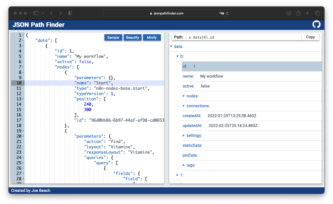
Task: Open the project's GitHub page
Action: [316, 24]
